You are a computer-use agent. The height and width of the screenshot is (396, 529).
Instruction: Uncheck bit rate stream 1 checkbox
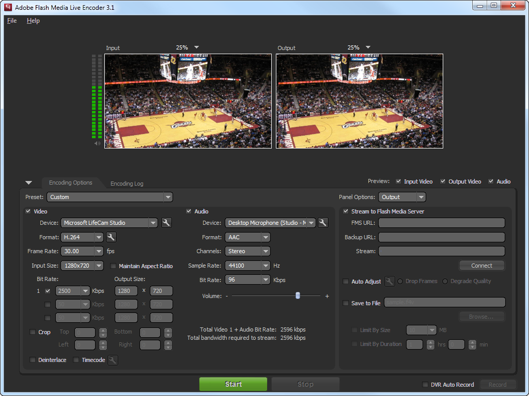point(48,291)
